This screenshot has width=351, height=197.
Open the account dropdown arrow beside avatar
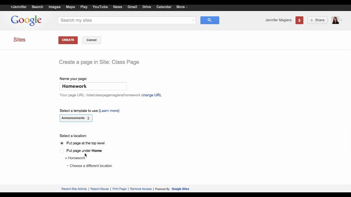coord(341,20)
